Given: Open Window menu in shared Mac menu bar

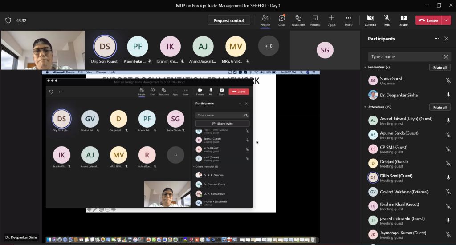Looking at the screenshot, I should (x=101, y=72).
